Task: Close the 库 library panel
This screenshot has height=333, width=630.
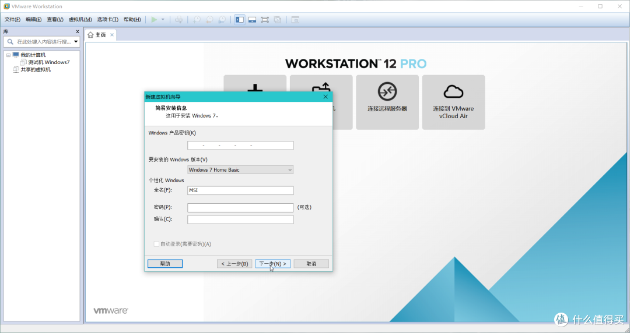Action: coord(78,31)
